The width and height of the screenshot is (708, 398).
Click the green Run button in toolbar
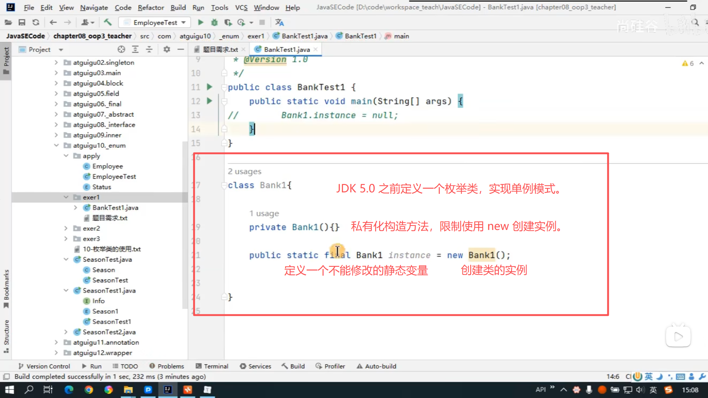(201, 22)
